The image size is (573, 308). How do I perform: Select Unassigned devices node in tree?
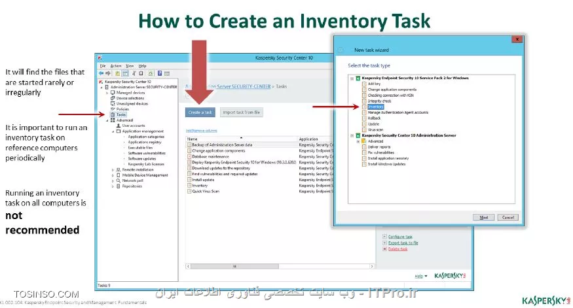pyautogui.click(x=132, y=103)
